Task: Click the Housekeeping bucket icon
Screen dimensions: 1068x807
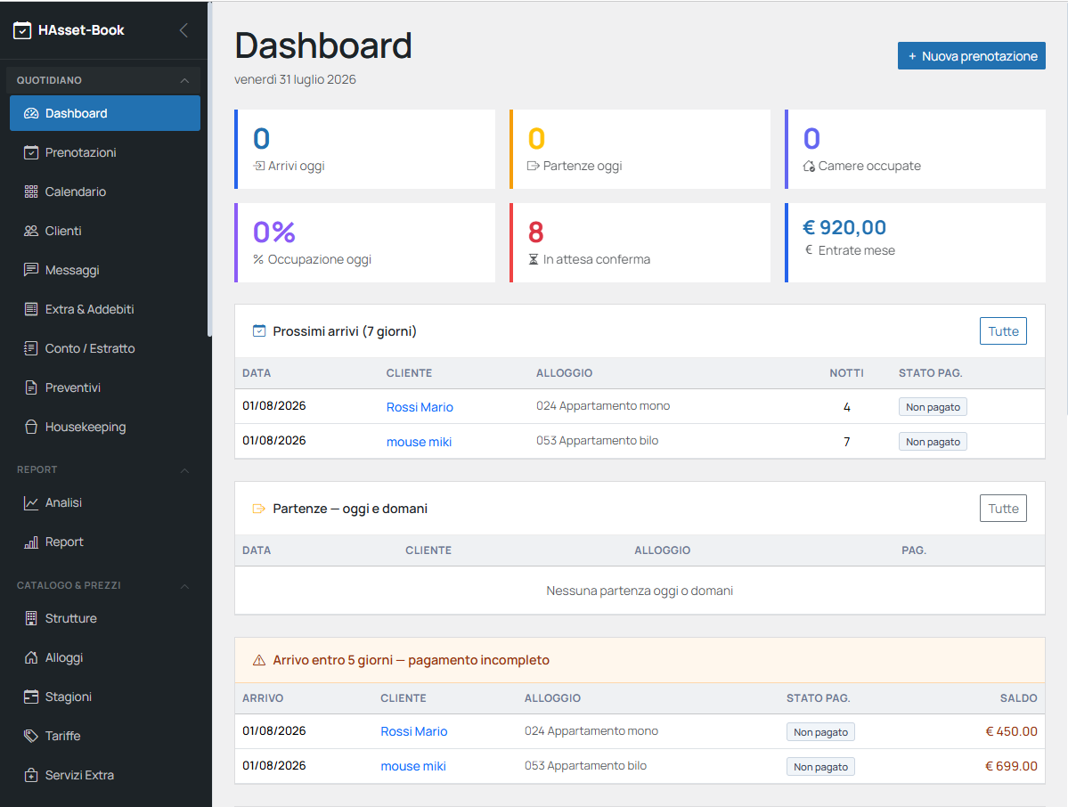Action: (31, 427)
